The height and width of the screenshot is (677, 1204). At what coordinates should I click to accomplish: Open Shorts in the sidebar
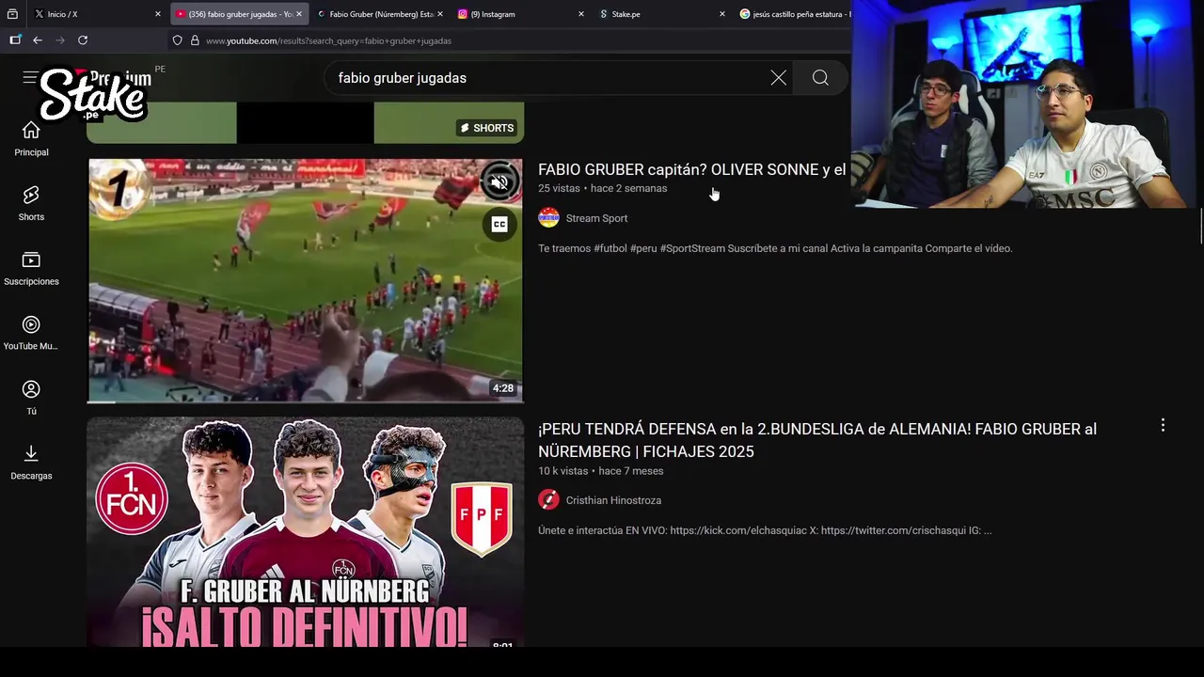(x=31, y=203)
